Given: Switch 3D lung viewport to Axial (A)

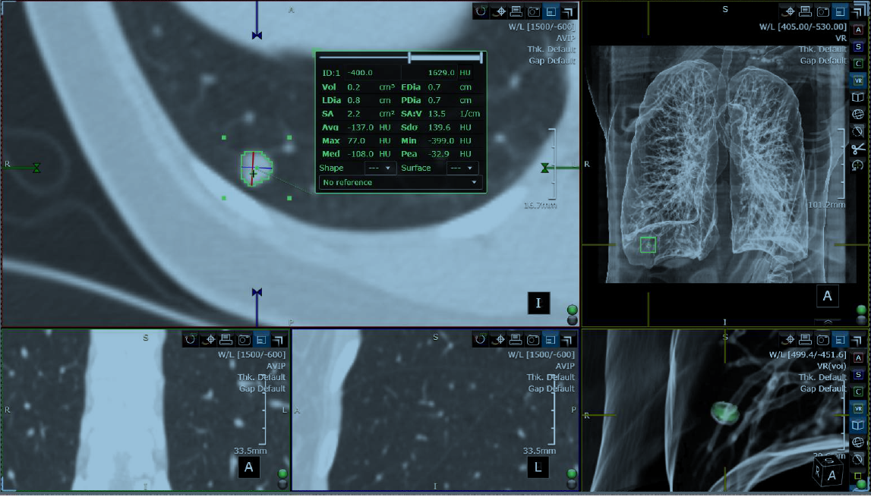Looking at the screenshot, I should [x=858, y=29].
